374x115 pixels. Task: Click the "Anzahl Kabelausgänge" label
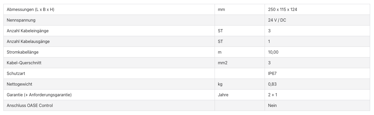[x=28, y=42]
